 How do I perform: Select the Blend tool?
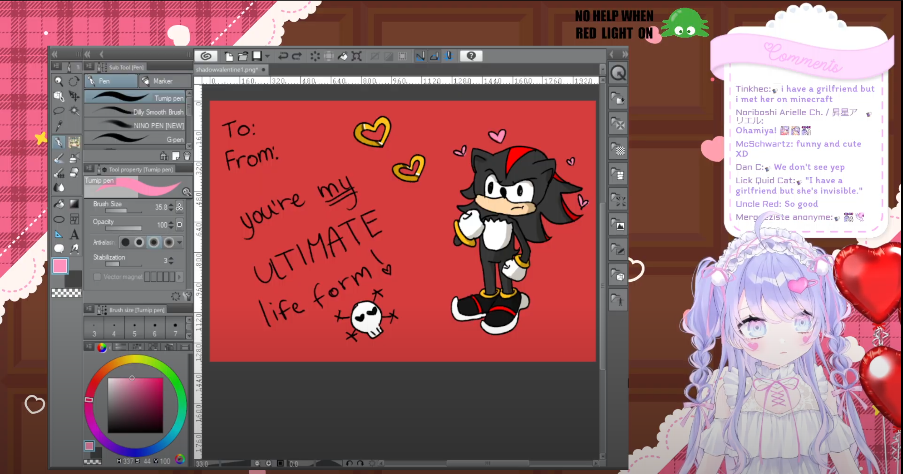point(58,187)
